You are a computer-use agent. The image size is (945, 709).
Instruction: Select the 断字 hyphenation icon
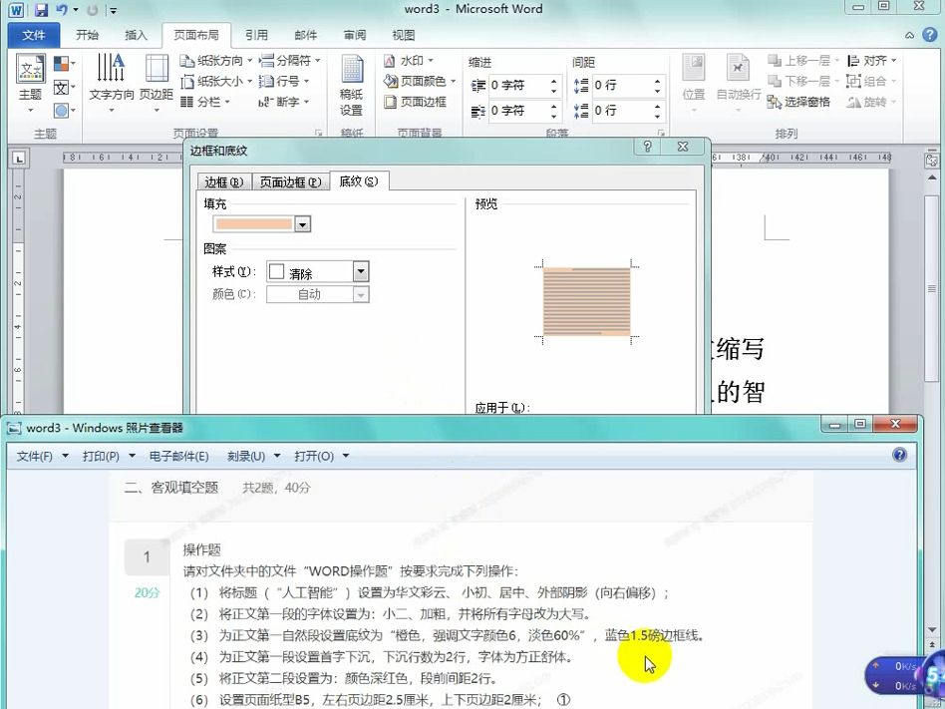[x=282, y=101]
